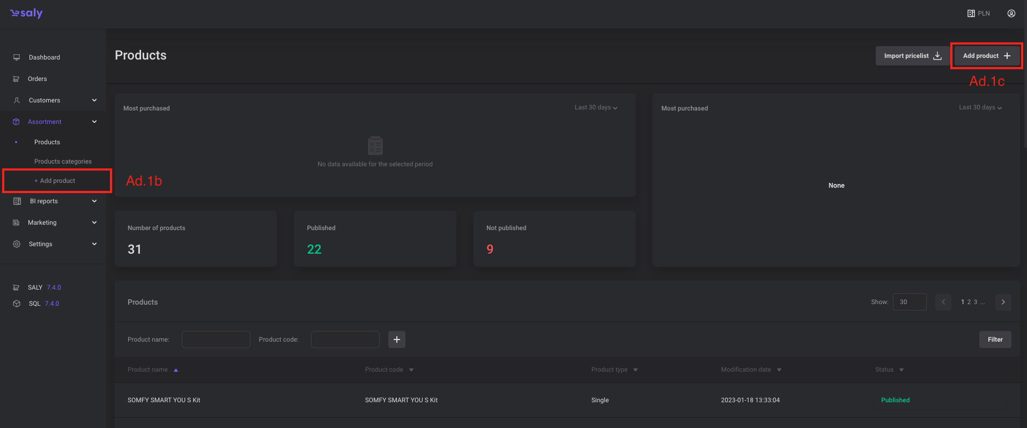Select Marketing in the sidebar
This screenshot has height=428, width=1027.
click(42, 223)
